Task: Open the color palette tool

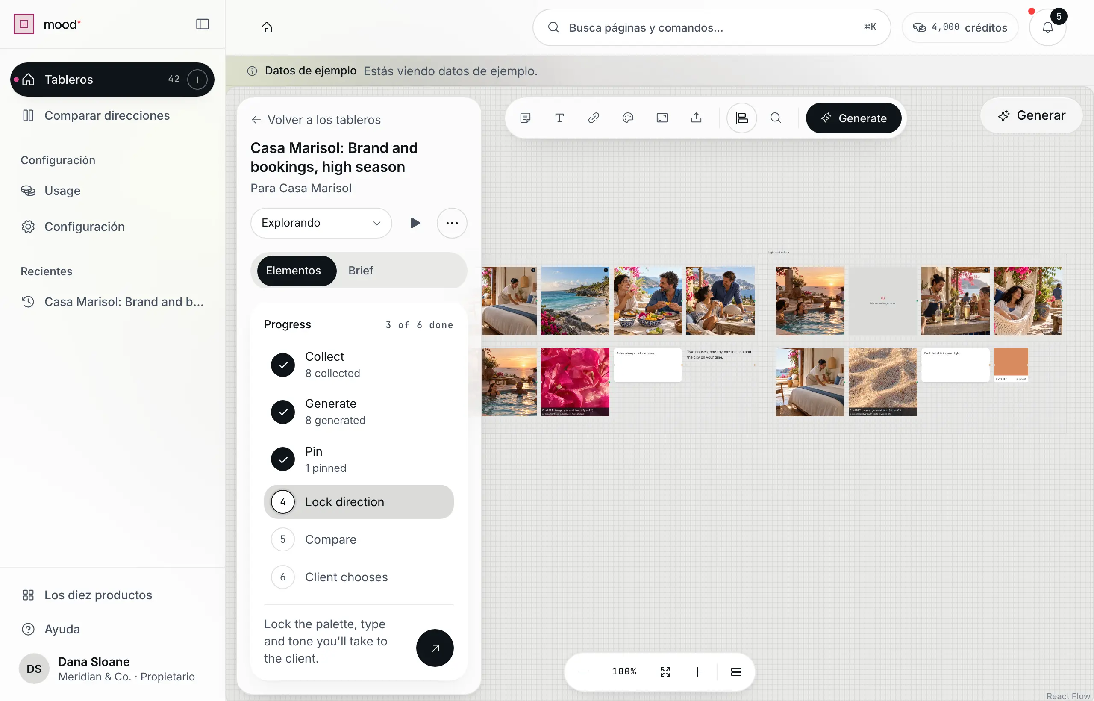Action: click(x=627, y=118)
